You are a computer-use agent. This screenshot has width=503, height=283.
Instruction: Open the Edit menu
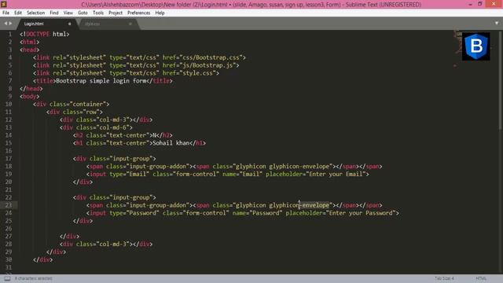coord(18,13)
